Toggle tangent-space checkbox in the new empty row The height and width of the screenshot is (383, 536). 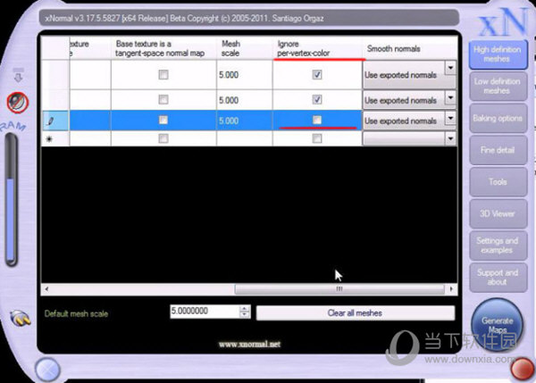[163, 138]
